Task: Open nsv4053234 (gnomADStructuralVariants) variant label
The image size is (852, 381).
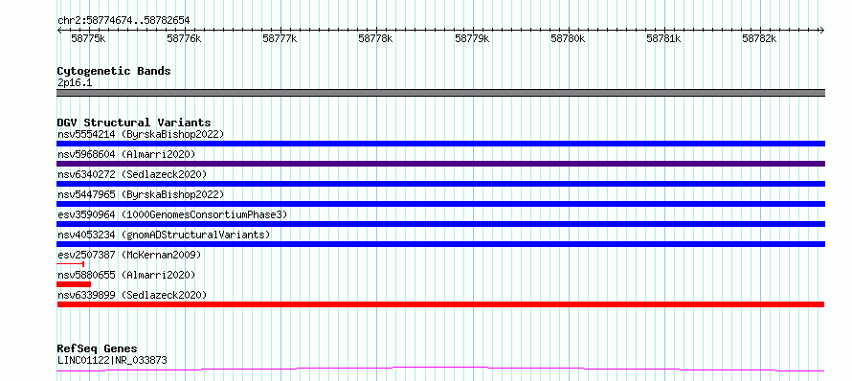Action: tap(164, 235)
